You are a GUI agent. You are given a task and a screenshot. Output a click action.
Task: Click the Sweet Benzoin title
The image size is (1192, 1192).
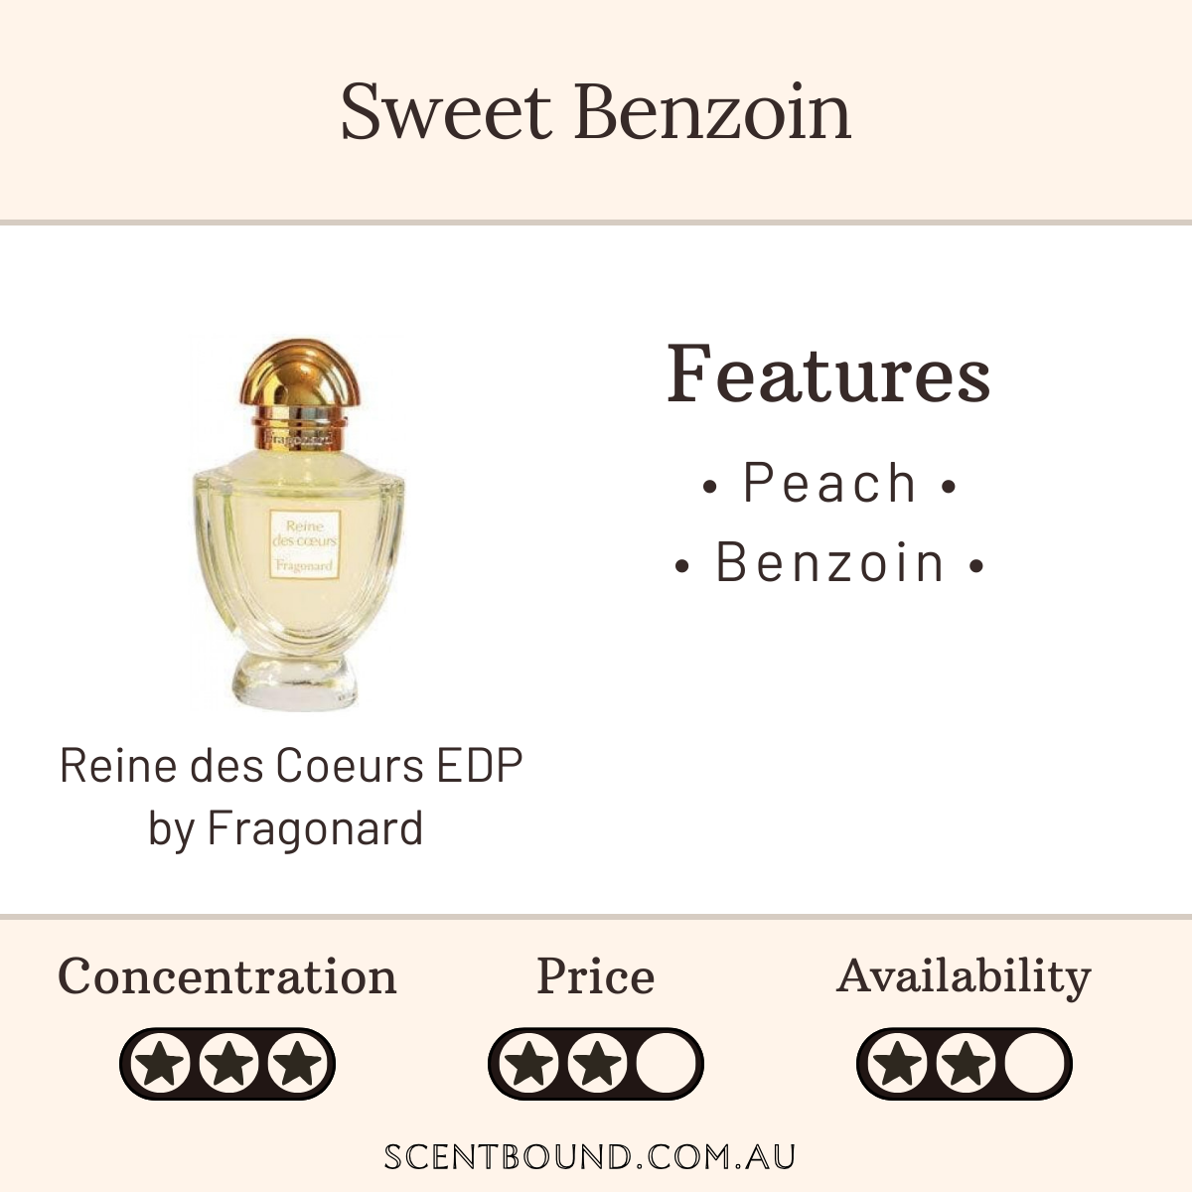coord(596,111)
